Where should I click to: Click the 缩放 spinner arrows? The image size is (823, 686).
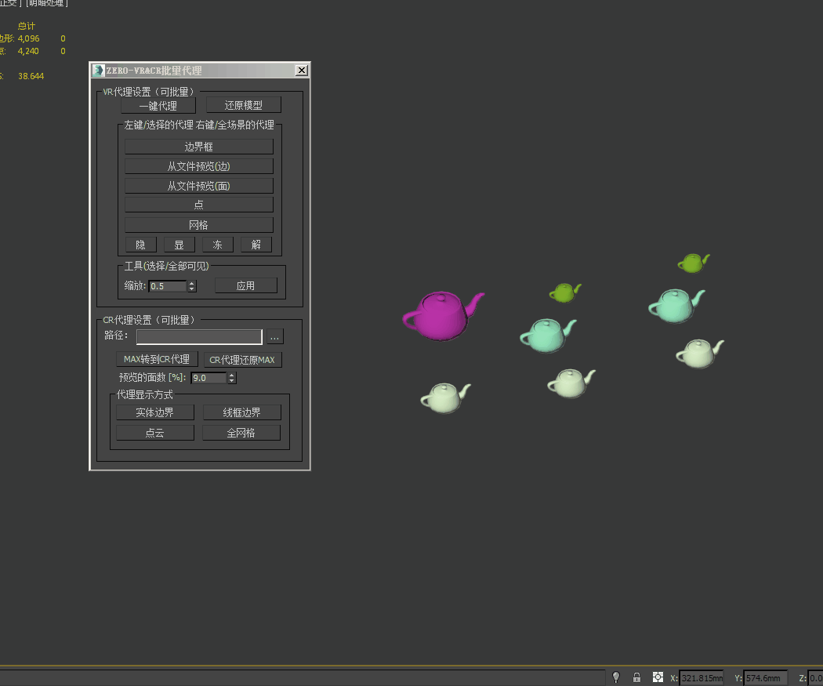[x=191, y=286]
